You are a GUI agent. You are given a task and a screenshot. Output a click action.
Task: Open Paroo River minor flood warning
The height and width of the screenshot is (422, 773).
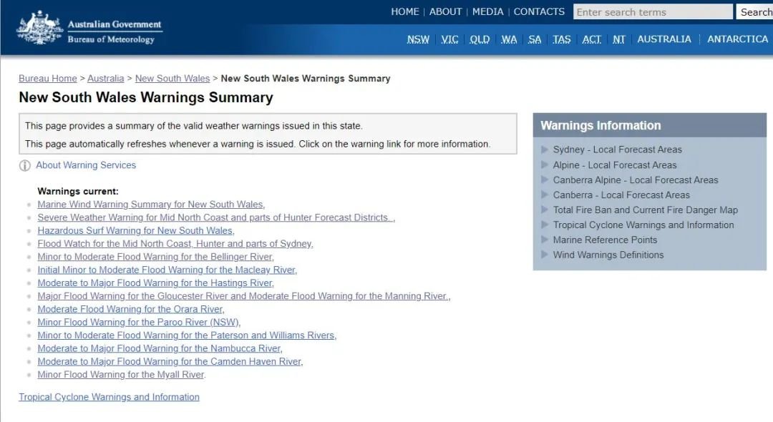[x=139, y=323]
